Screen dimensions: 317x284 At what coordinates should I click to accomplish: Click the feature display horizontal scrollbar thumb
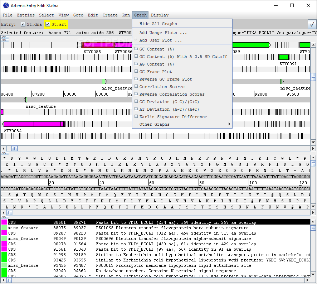tap(14, 149)
